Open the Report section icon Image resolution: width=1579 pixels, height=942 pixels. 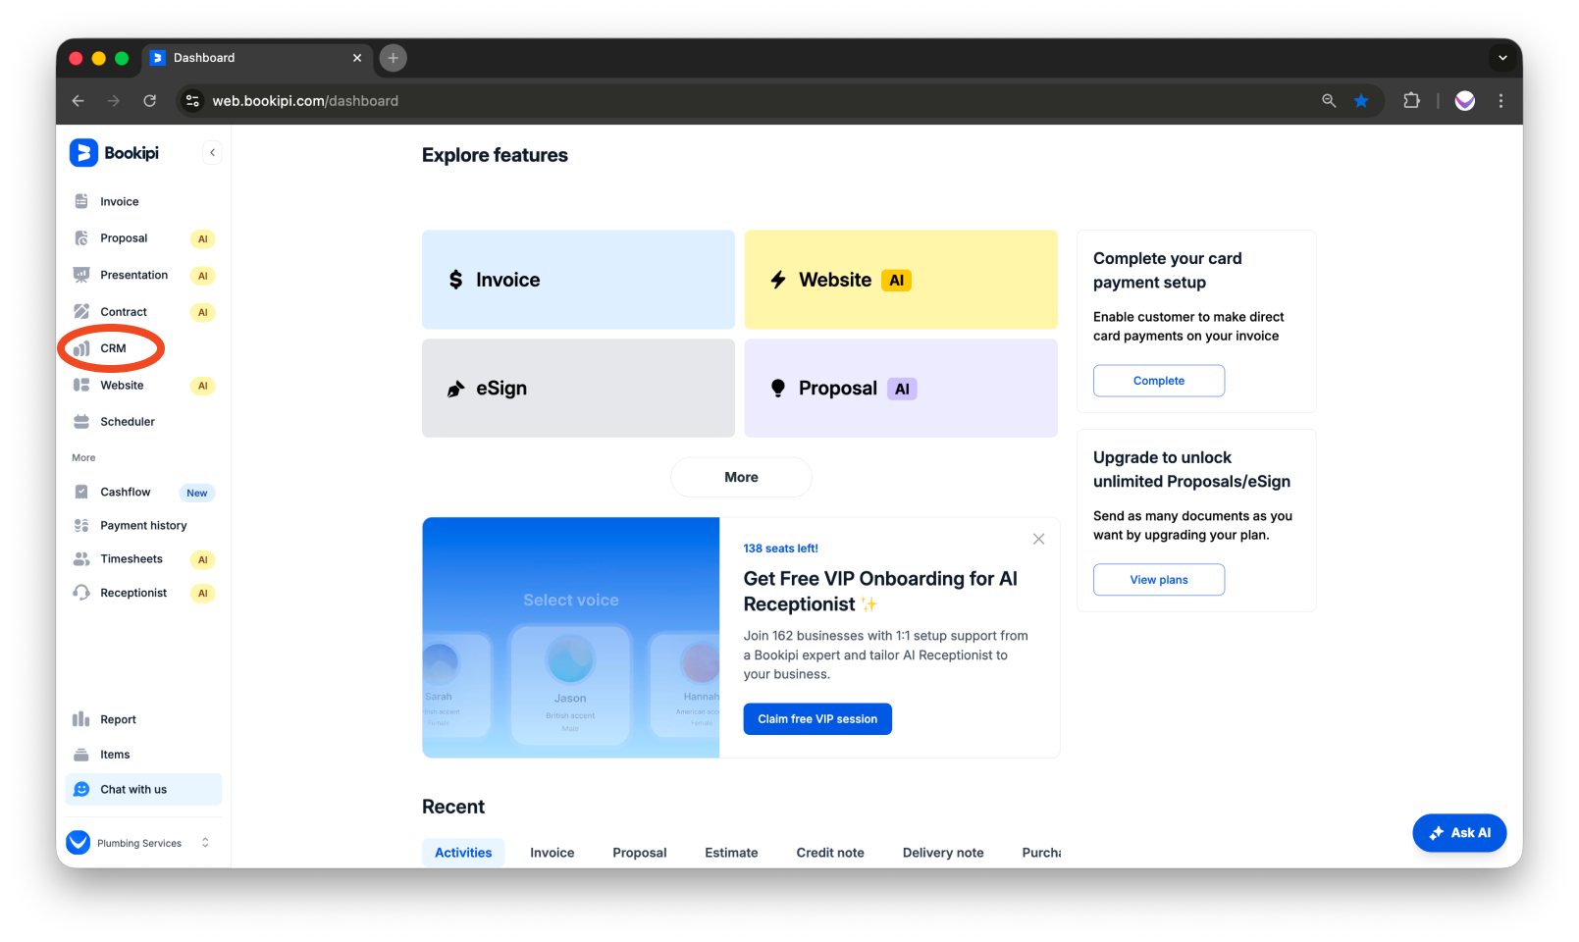click(82, 718)
